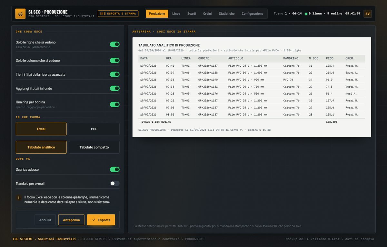The height and width of the screenshot is (247, 387).
Task: Toggle Solo le colonne che si vedono
Action: [114, 60]
